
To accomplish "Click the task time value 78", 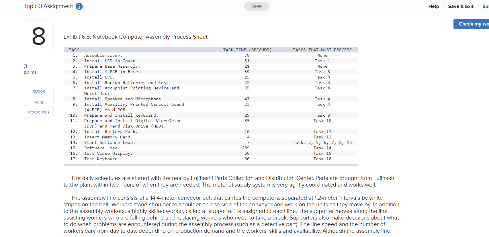I will tap(247, 55).
